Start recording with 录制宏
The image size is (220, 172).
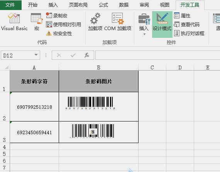57,15
